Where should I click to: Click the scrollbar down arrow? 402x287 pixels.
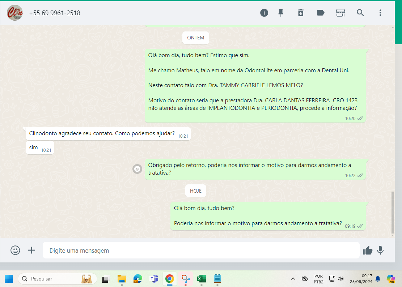pos(393,236)
